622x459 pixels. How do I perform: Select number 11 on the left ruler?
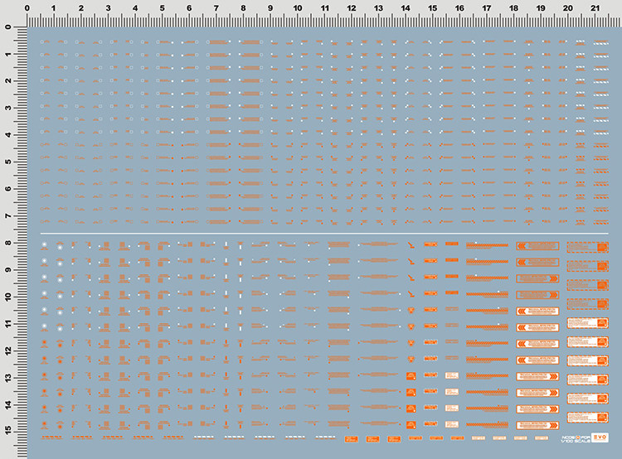(8, 324)
